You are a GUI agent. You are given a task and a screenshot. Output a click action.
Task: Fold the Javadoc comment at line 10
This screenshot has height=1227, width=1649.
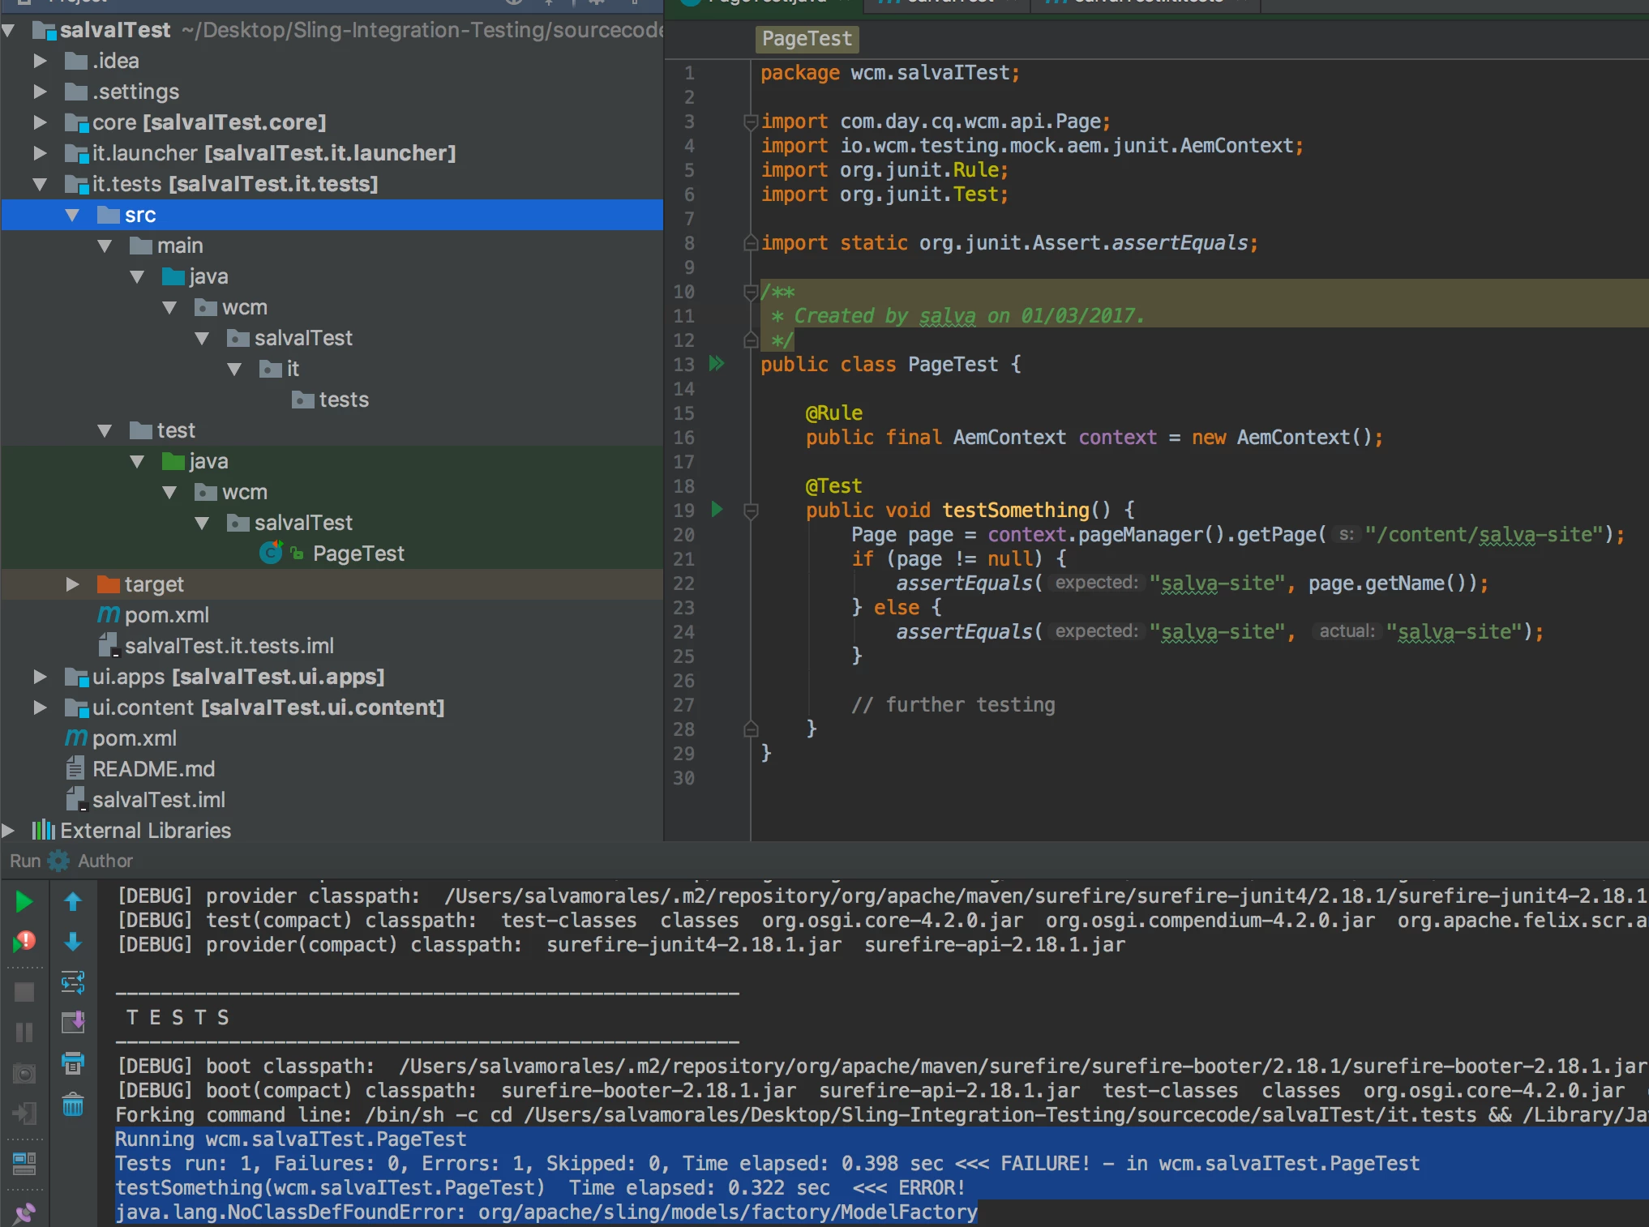[x=751, y=292]
